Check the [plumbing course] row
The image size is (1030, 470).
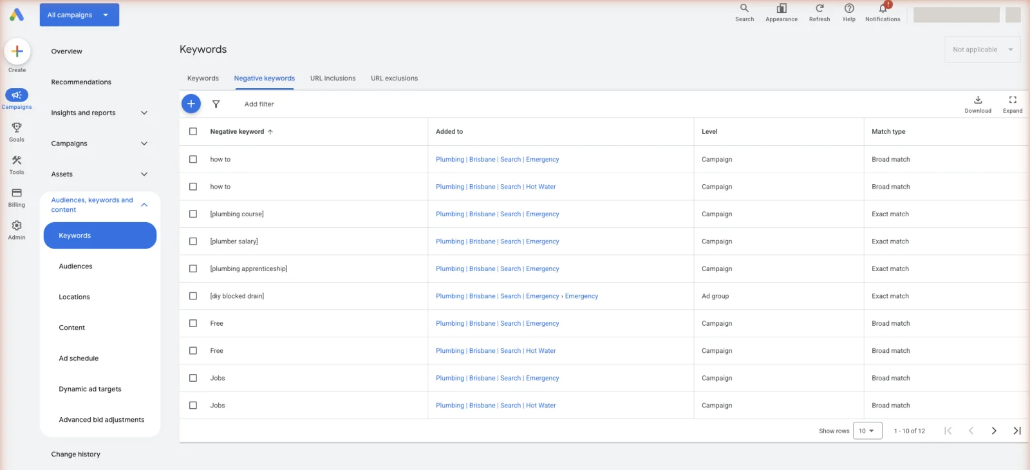pos(193,214)
